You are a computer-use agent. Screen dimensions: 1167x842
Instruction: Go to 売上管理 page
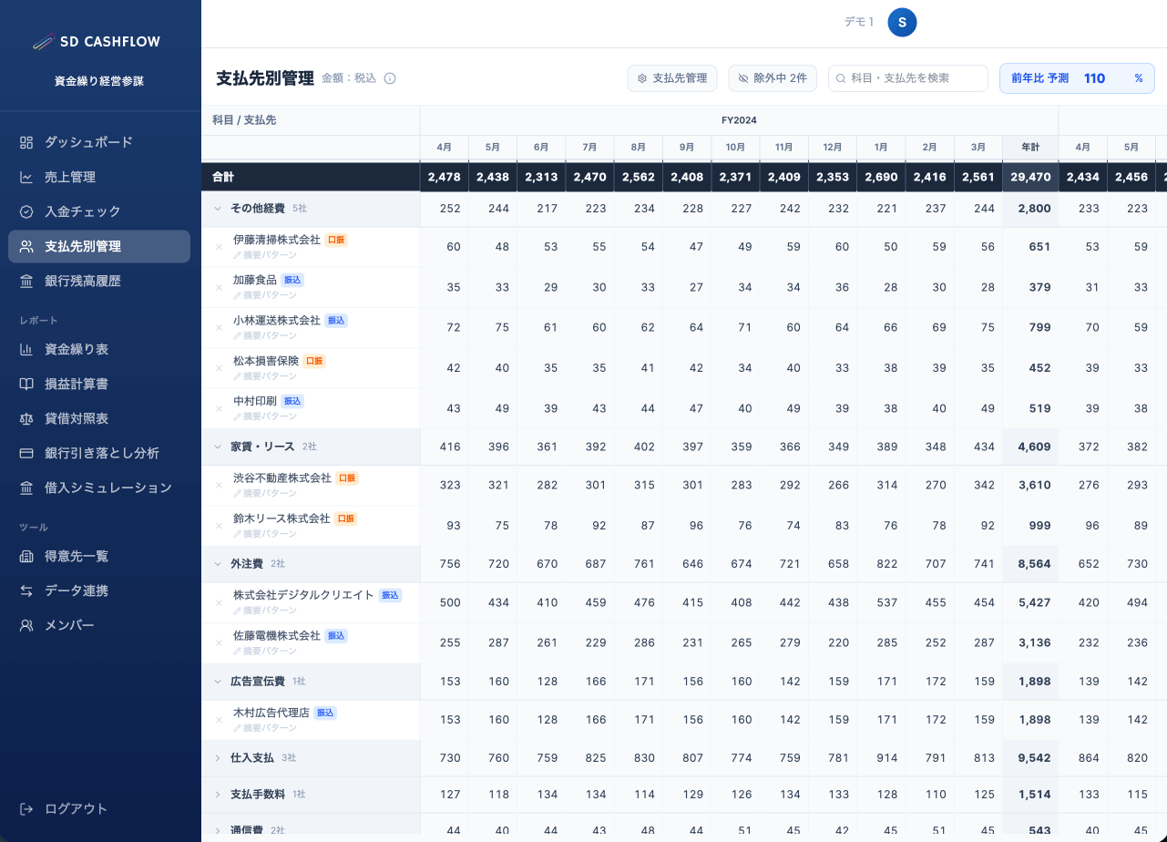[x=99, y=177]
